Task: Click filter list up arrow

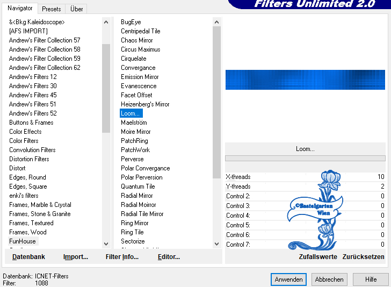Action: pos(216,22)
